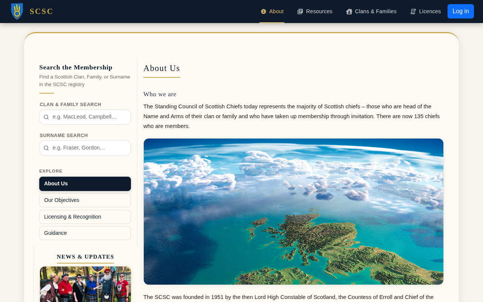Viewport: 483px width, 302px height.
Task: Click the magnifier icon in Clan & Family search
Action: (x=46, y=117)
